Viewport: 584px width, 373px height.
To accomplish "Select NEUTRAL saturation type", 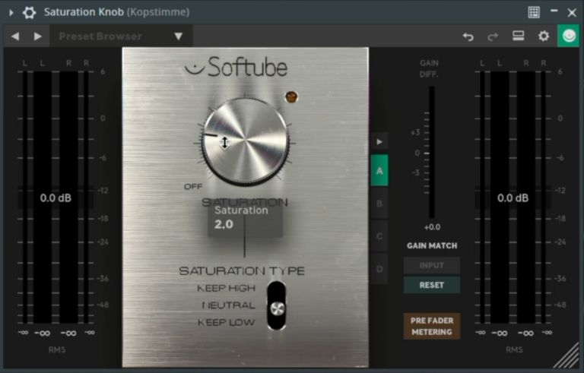I will (228, 305).
